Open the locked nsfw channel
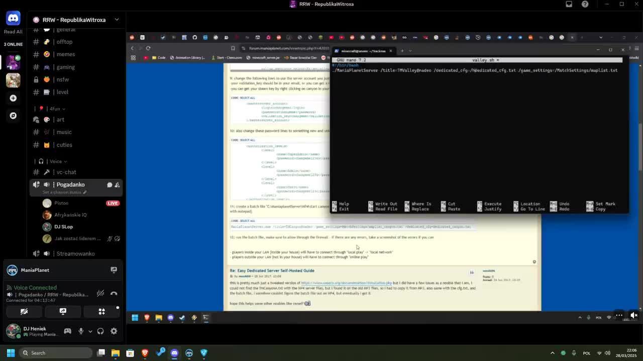Image resolution: width=643 pixels, height=361 pixels. tap(76, 79)
